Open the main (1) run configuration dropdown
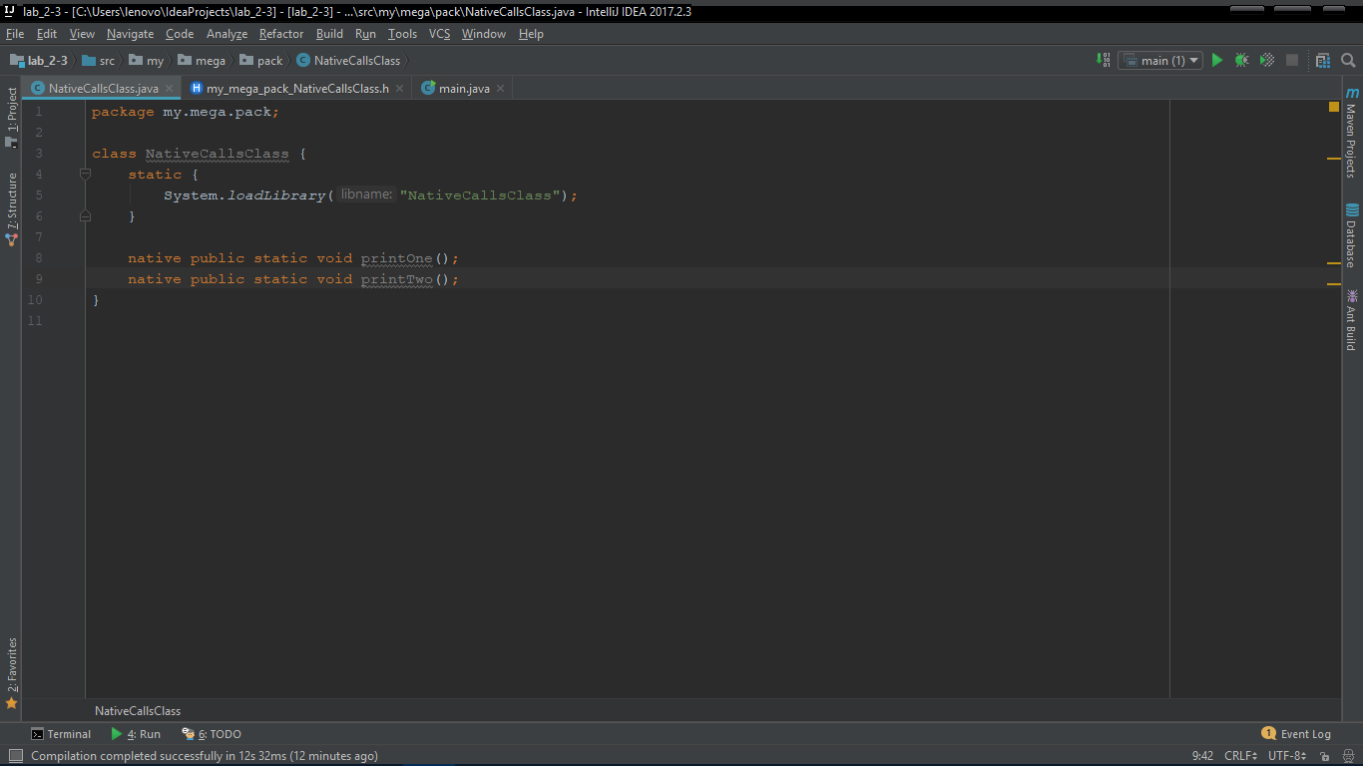1363x766 pixels. point(1160,60)
